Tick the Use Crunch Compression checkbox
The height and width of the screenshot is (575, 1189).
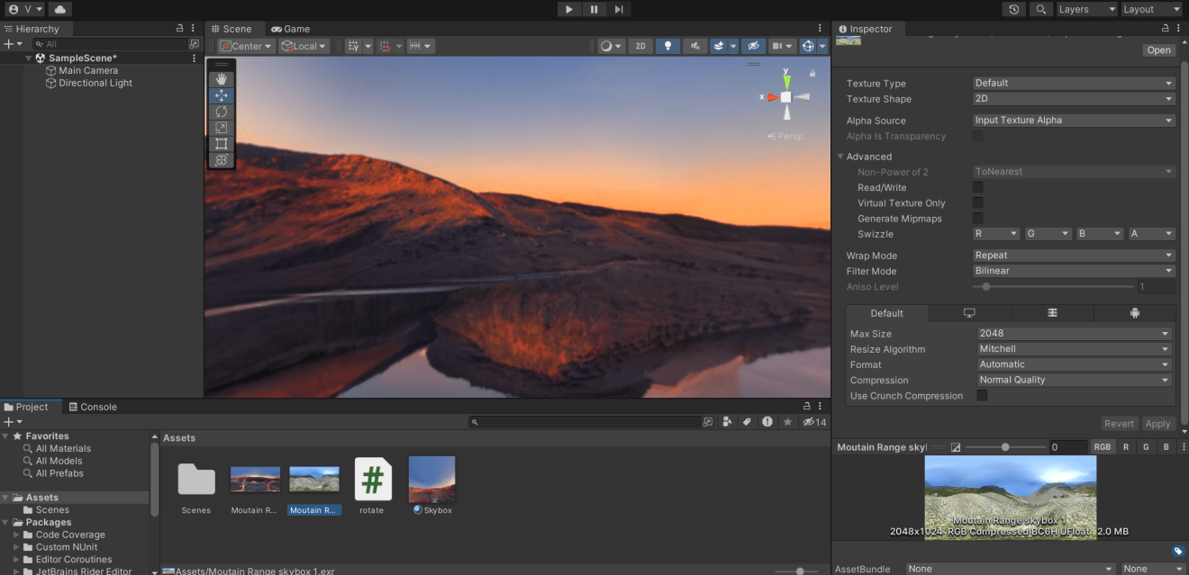[983, 396]
